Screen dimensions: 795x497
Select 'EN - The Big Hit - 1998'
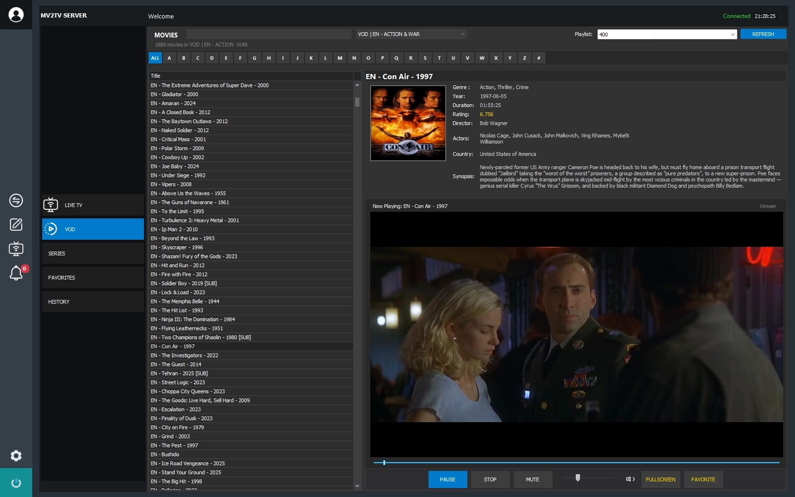pyautogui.click(x=251, y=481)
